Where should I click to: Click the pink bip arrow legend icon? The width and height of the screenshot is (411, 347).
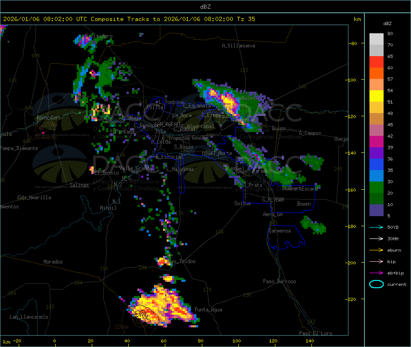pyautogui.click(x=376, y=261)
